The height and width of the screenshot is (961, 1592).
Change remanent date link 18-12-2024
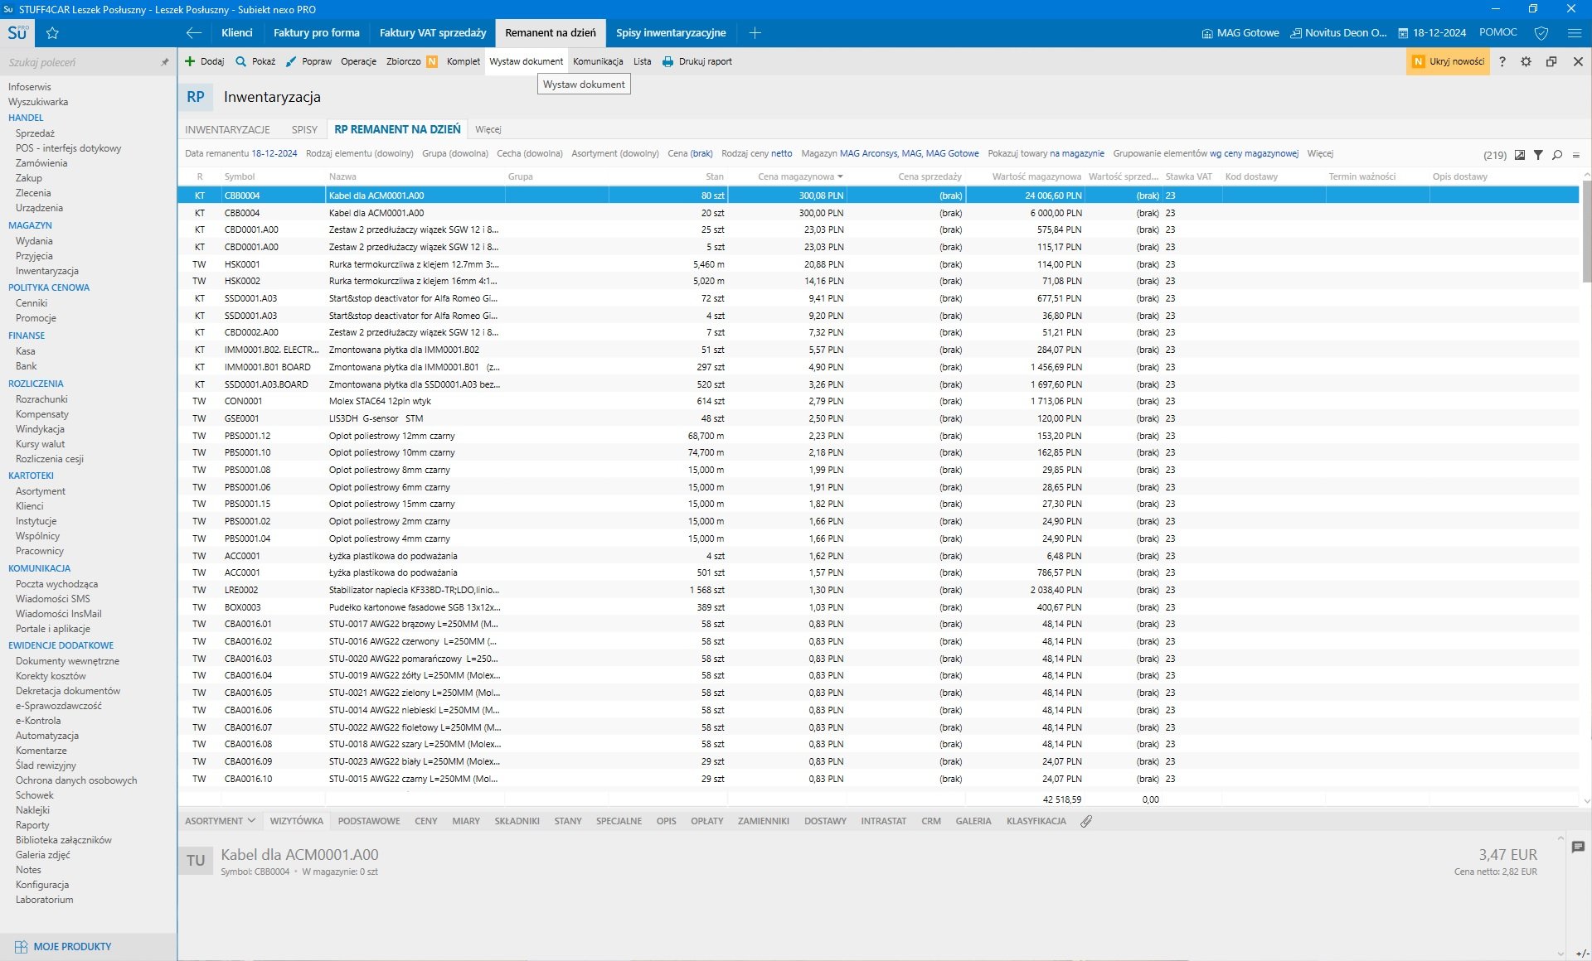(x=274, y=153)
